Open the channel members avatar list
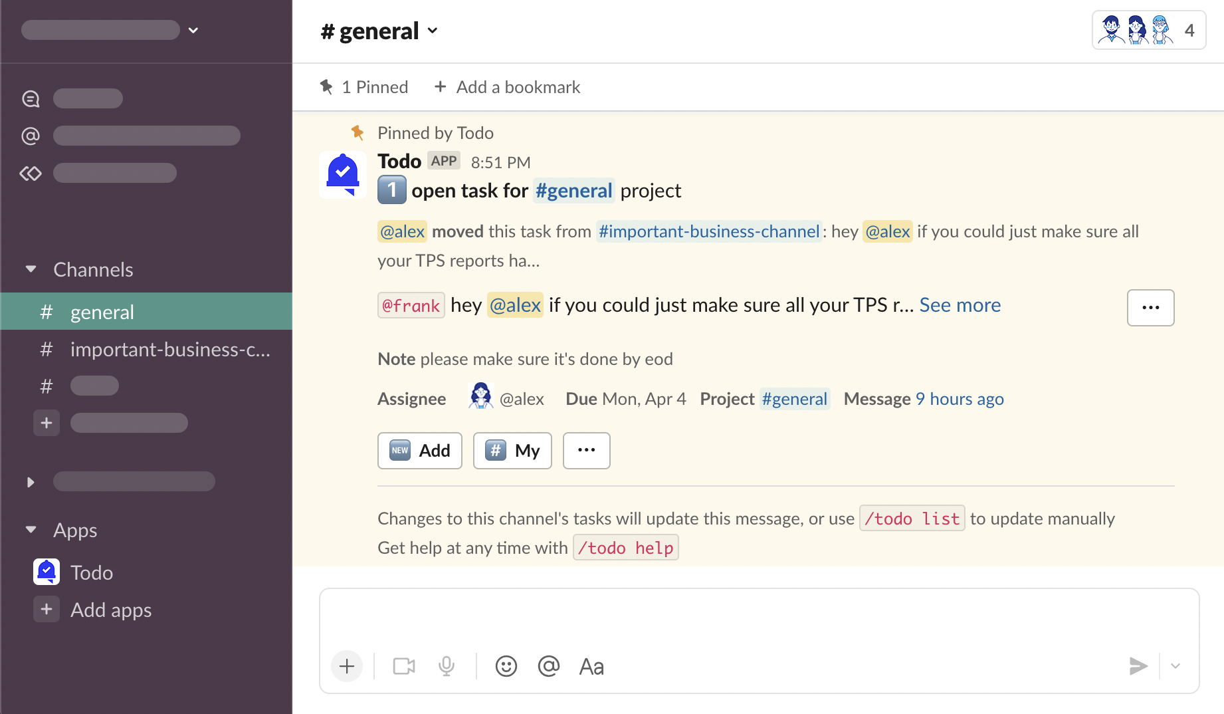1224x714 pixels. tap(1148, 31)
